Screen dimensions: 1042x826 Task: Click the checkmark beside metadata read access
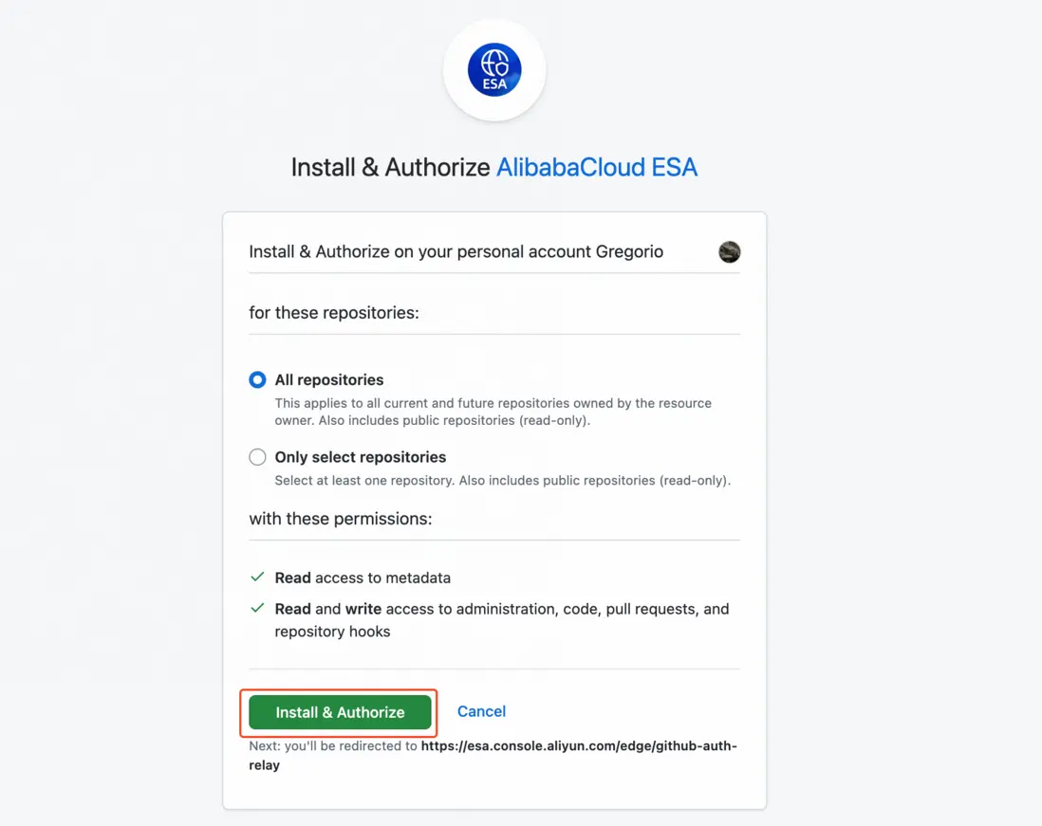[257, 577]
